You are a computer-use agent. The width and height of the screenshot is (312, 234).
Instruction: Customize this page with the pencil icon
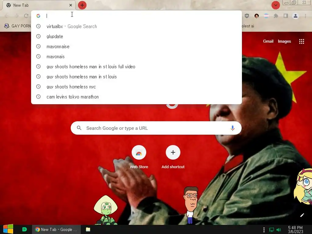click(x=302, y=215)
